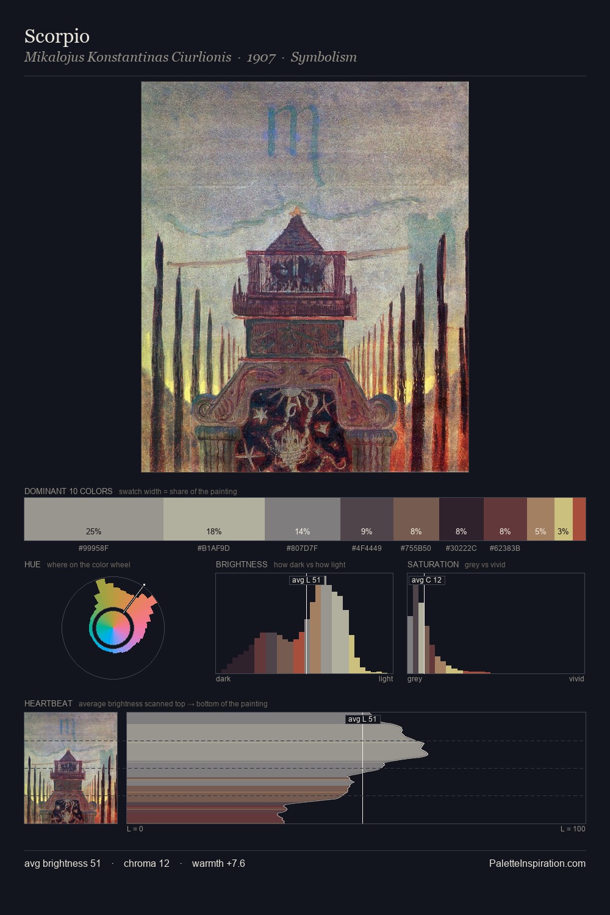Image resolution: width=610 pixels, height=915 pixels.
Task: Click the HEARTBEAT section heading
Action: coord(48,703)
